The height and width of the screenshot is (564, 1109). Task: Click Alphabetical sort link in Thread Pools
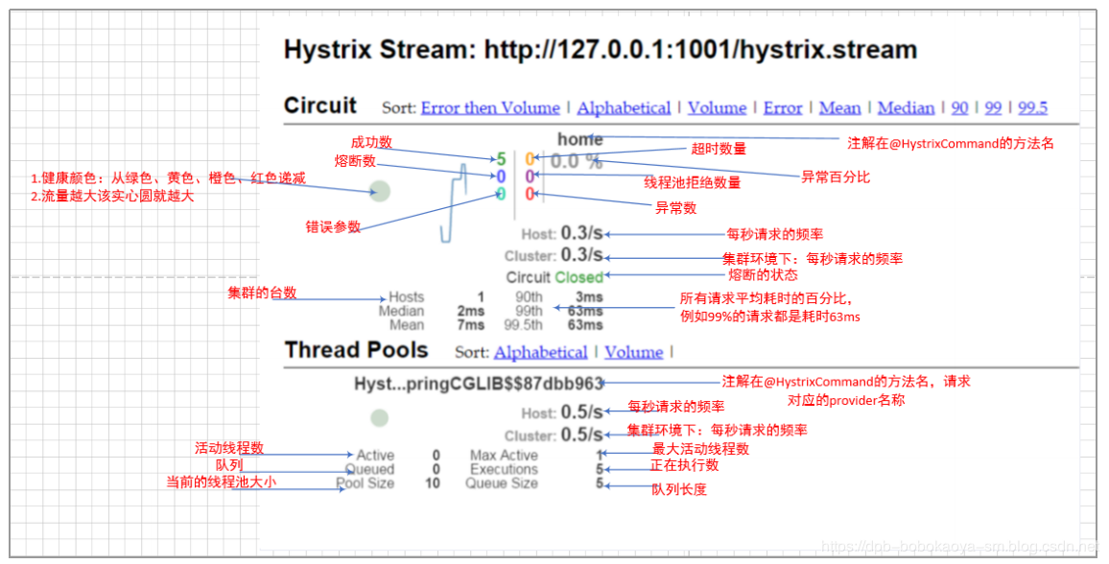540,352
